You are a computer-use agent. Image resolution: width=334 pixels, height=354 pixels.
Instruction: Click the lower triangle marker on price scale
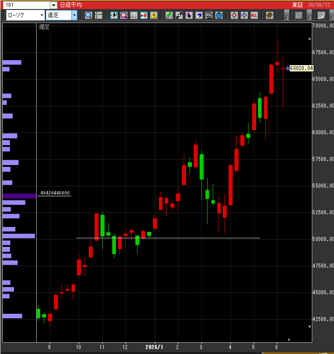coord(310,326)
